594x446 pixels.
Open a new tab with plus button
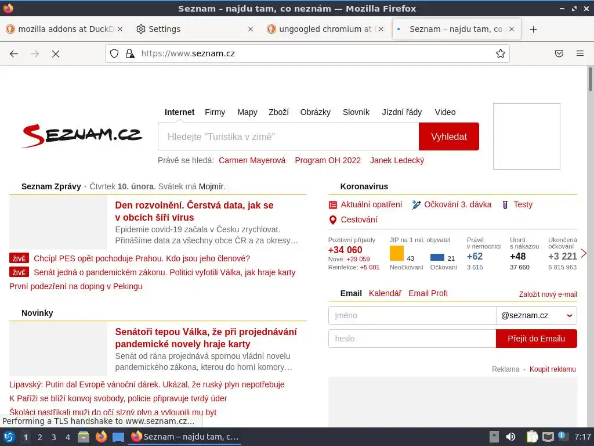tap(534, 29)
